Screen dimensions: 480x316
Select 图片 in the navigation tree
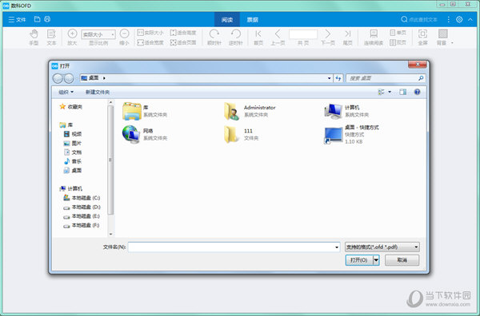(x=73, y=143)
